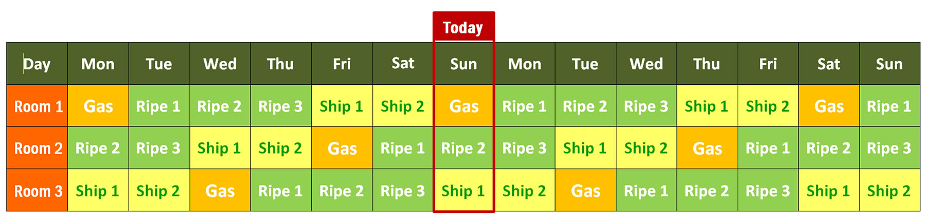926x221 pixels.
Task: Select Room 3's Ship 2 cell on last Sunday
Action: [889, 191]
